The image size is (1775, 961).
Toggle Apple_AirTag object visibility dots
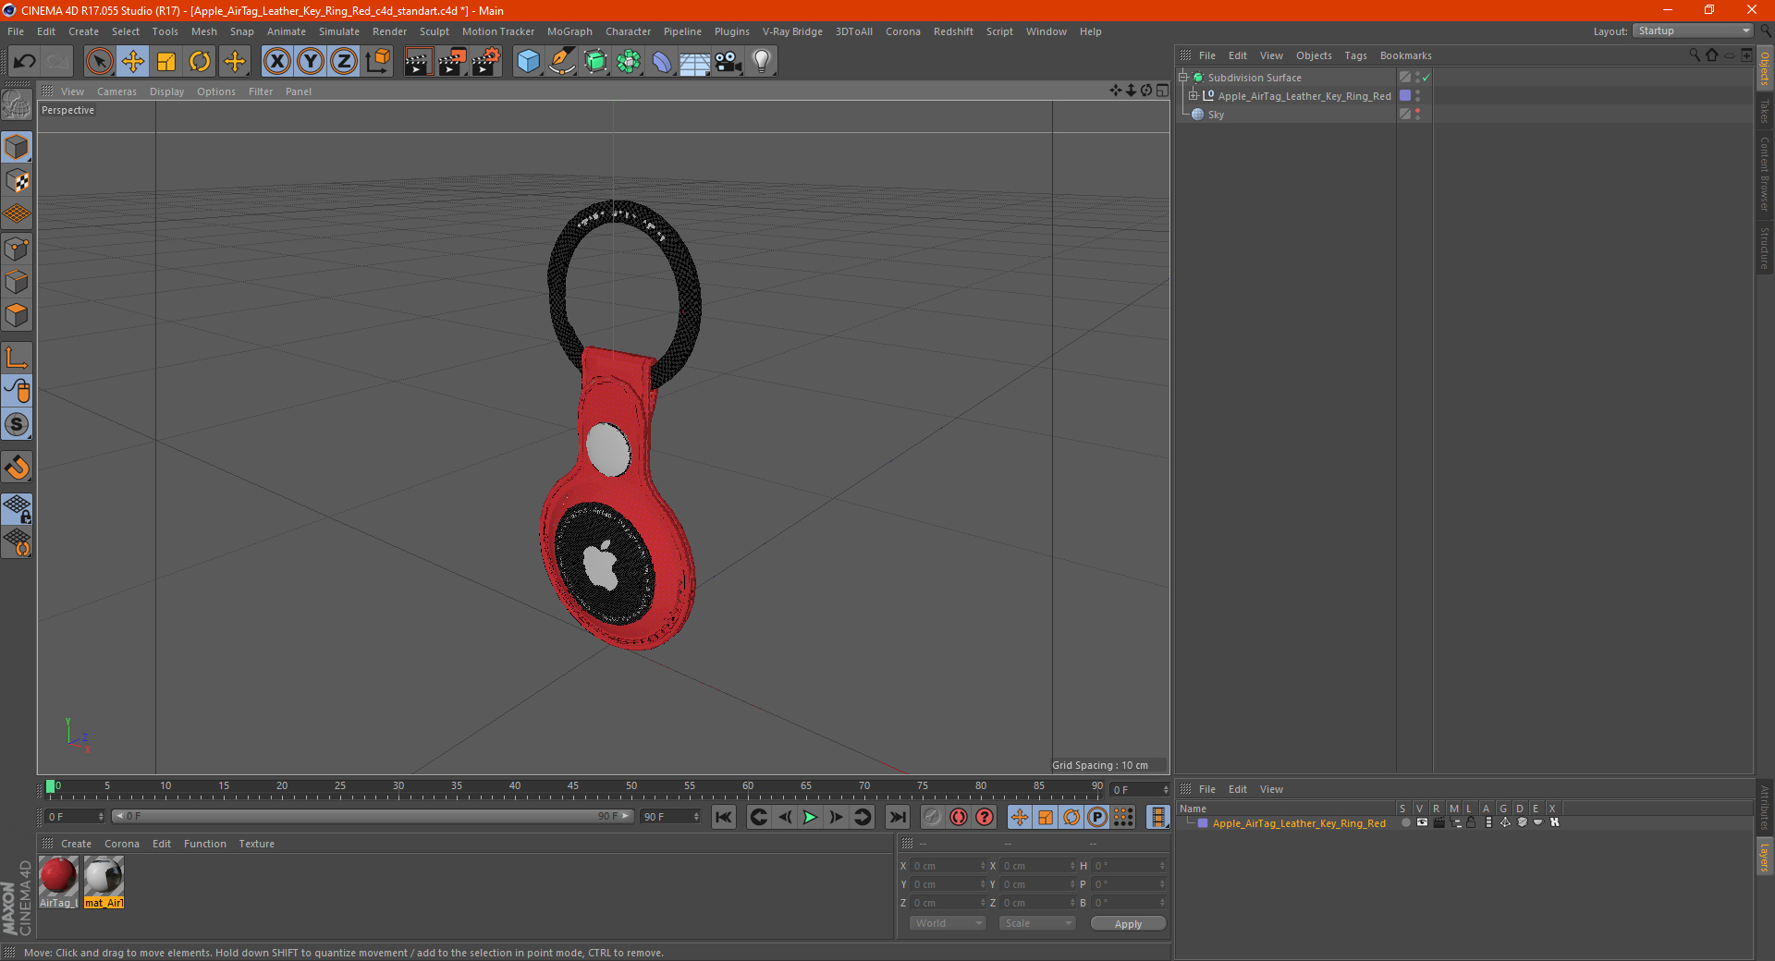(x=1417, y=96)
